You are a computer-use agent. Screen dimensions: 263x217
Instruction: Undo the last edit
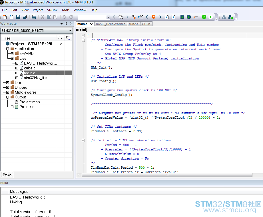(x=65, y=17)
